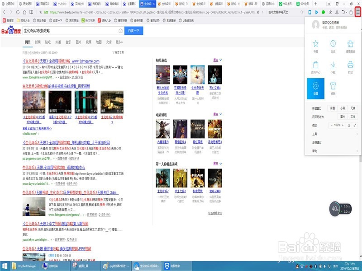
Task: Open the FEAR game cover thumbnail
Action: (197, 178)
